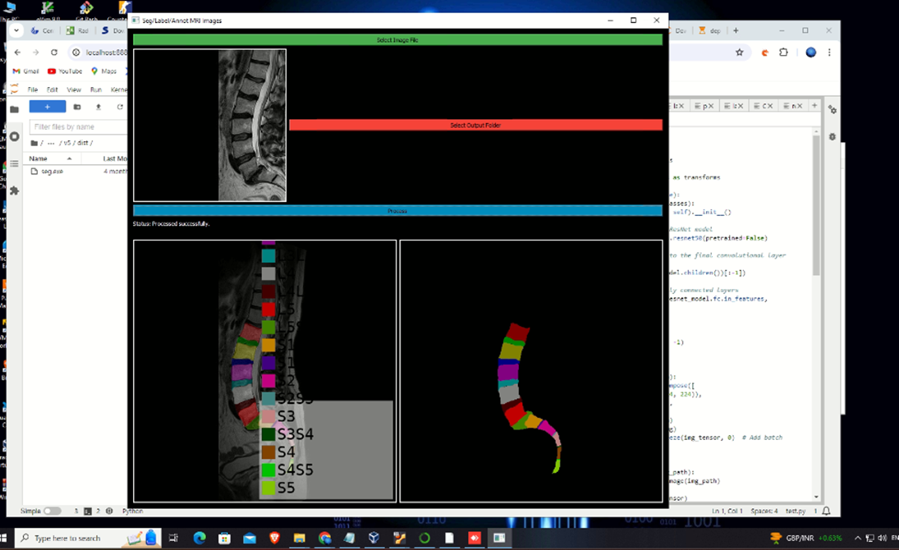This screenshot has width=899, height=550.
Task: Click the JupyterLab new launcher plus button
Action: click(x=48, y=107)
